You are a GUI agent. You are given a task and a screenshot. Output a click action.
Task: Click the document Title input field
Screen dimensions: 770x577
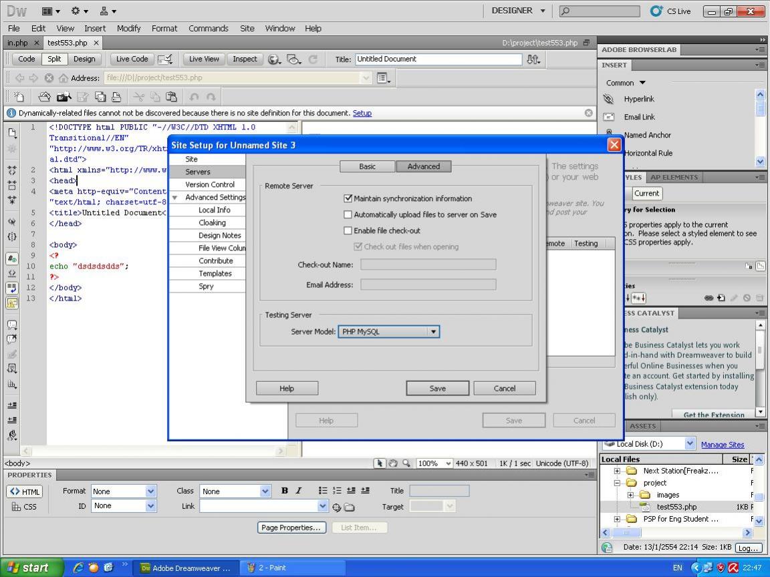click(x=438, y=59)
